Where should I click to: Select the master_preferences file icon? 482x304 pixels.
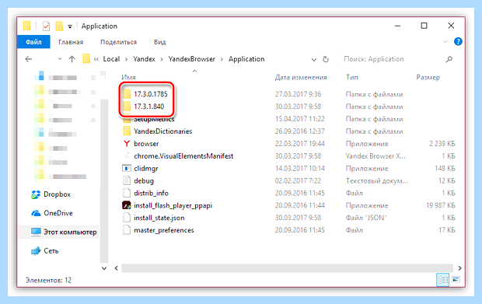pos(127,229)
